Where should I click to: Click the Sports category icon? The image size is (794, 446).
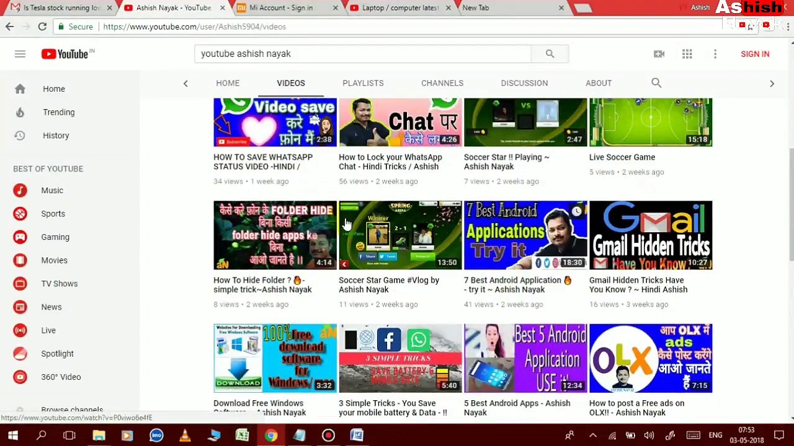[x=20, y=214]
